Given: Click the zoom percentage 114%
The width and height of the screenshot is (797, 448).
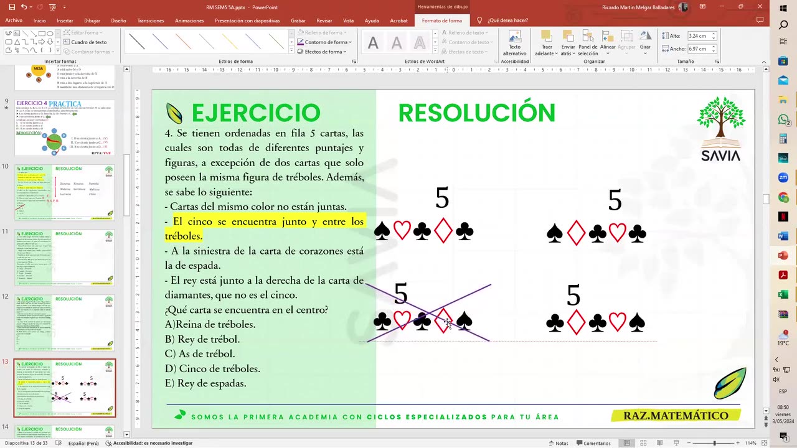Looking at the screenshot, I should point(750,443).
